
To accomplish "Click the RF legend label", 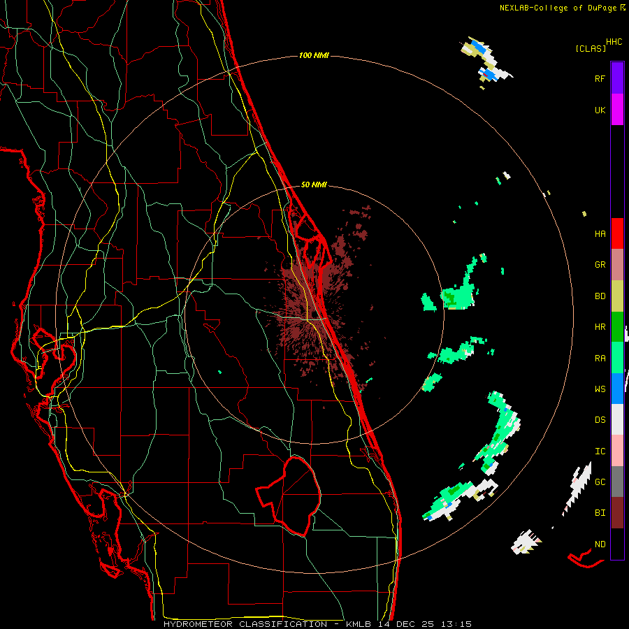I will click(600, 78).
